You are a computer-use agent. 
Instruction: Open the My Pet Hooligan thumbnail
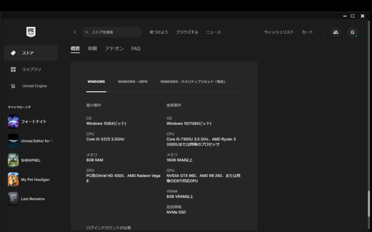(x=13, y=179)
